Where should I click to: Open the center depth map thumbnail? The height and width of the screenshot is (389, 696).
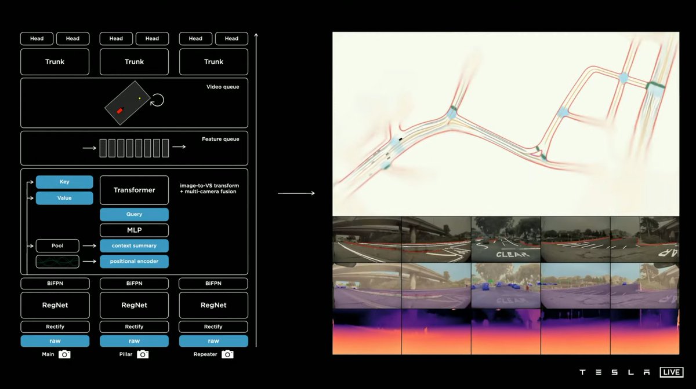[506, 331]
